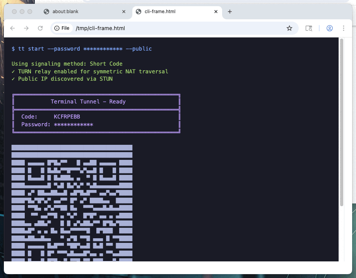Viewport: 356px width, 278px height.
Task: Click the green maximize window button
Action: (30, 12)
